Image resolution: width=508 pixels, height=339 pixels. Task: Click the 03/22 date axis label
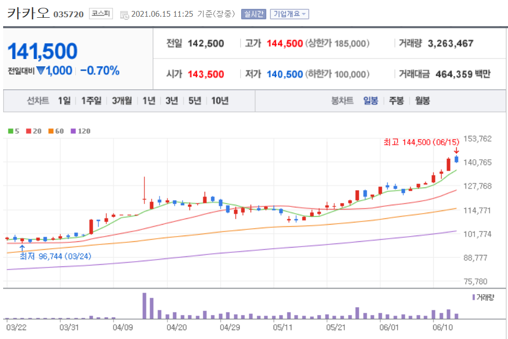click(x=16, y=328)
